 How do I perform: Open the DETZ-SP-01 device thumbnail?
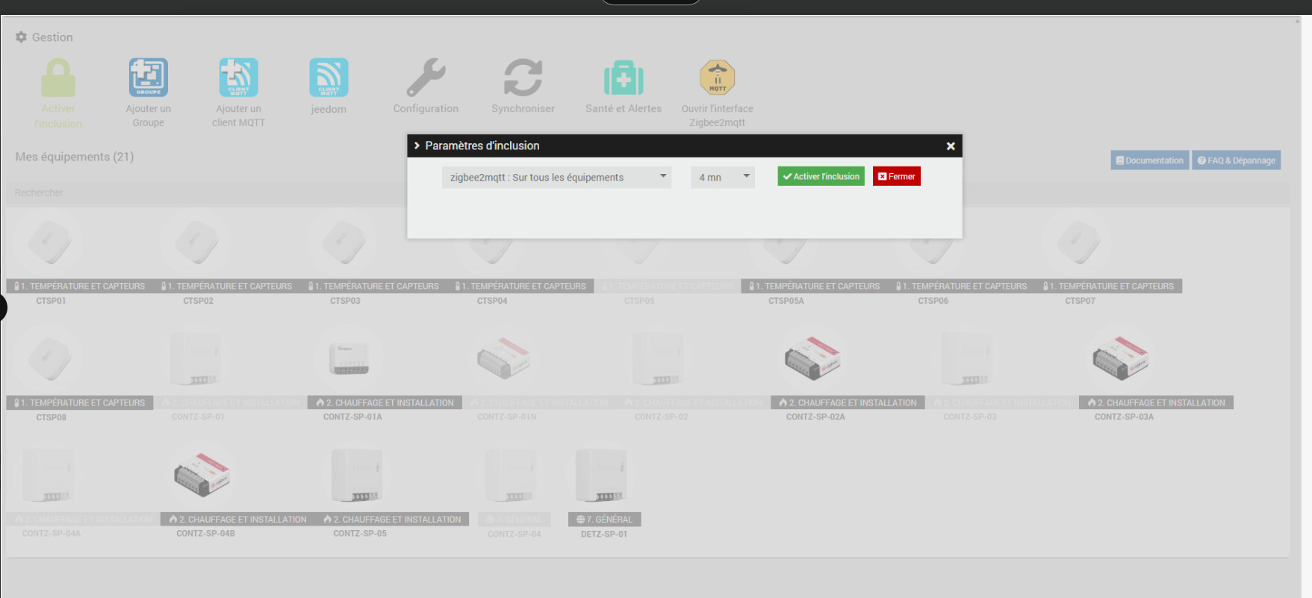(x=601, y=475)
